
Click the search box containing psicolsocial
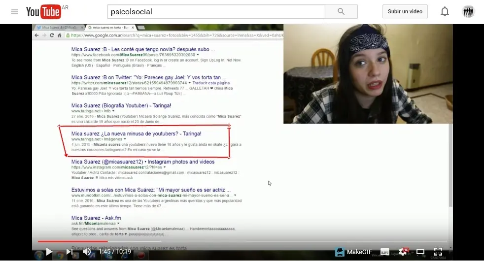point(216,12)
